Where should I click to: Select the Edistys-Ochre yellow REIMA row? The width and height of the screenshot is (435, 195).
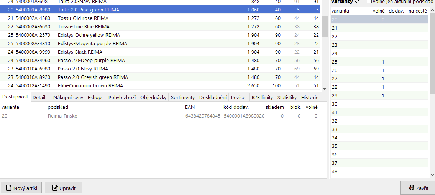160,35
